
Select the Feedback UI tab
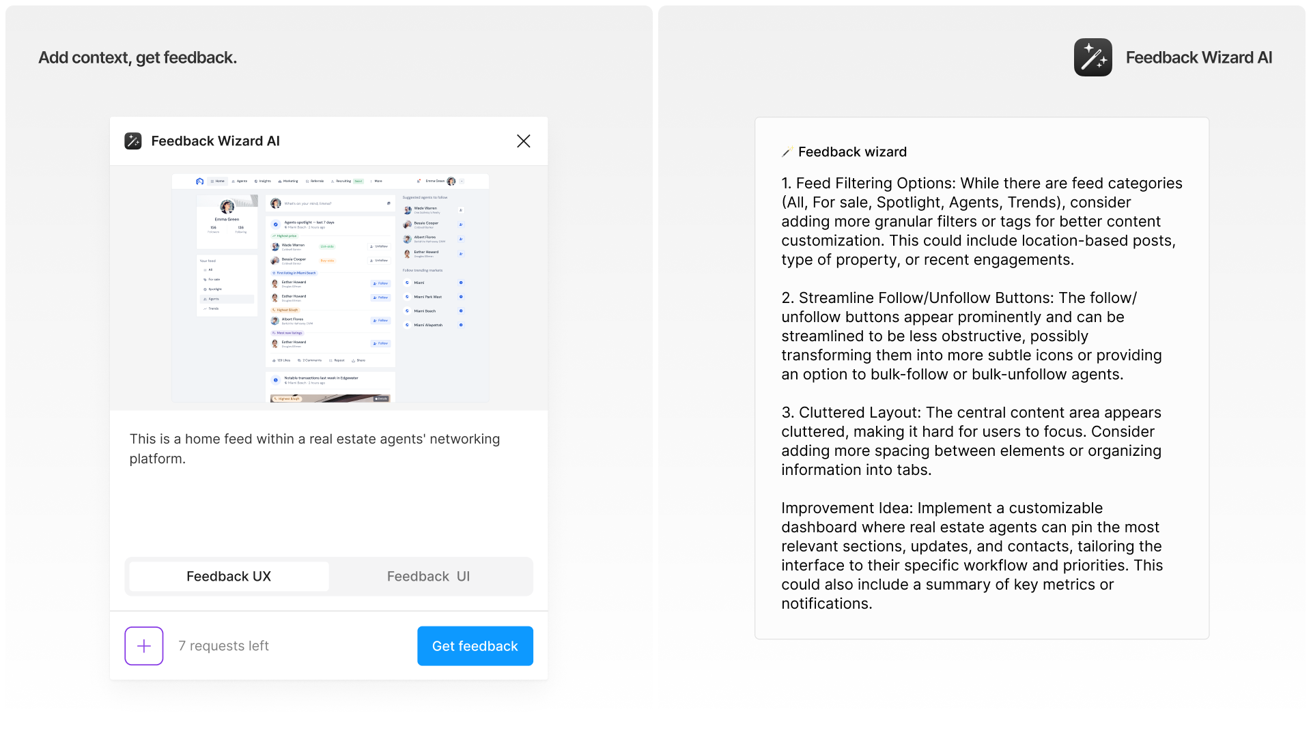tap(428, 576)
